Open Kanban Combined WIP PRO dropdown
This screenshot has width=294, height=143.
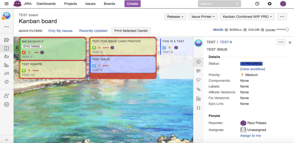coord(247,17)
